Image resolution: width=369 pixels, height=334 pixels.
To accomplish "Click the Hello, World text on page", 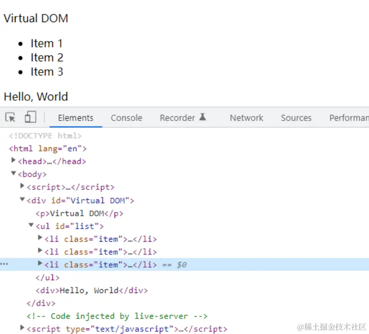I will pyautogui.click(x=36, y=97).
